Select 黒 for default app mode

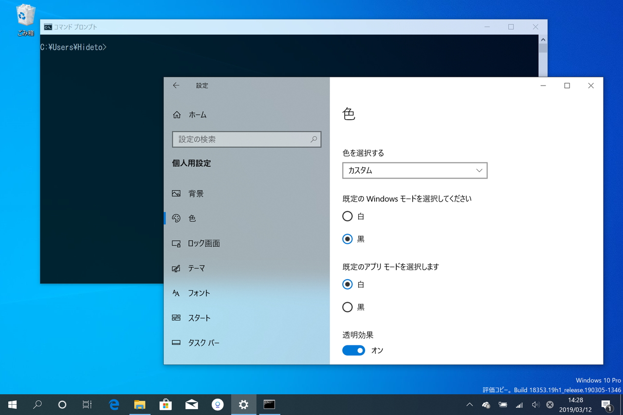[x=348, y=307]
